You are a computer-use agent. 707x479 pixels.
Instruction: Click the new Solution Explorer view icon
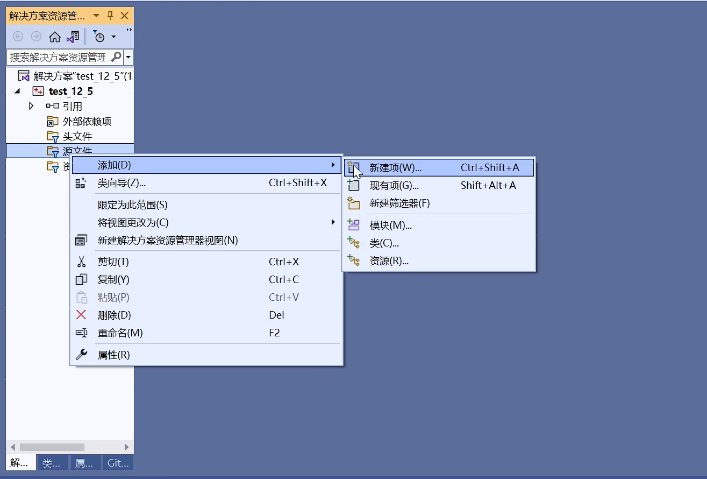pos(81,241)
